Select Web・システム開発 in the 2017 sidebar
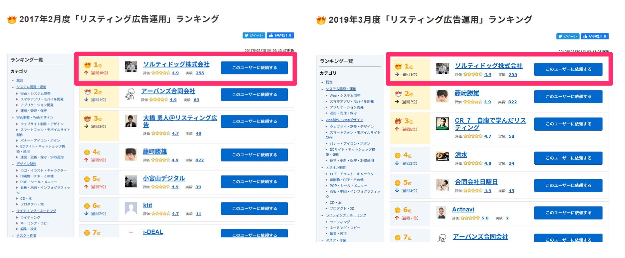This screenshot has height=258, width=625. (x=35, y=94)
